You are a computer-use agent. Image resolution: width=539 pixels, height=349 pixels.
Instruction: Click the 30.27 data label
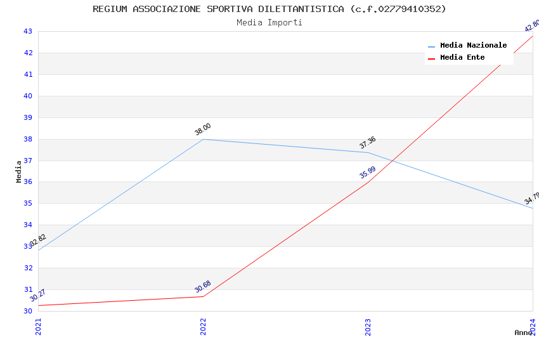pyautogui.click(x=38, y=296)
